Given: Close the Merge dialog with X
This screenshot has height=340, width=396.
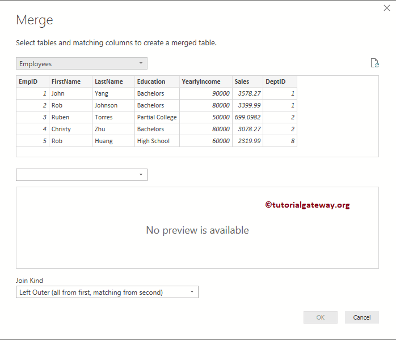Looking at the screenshot, I should 387,8.
